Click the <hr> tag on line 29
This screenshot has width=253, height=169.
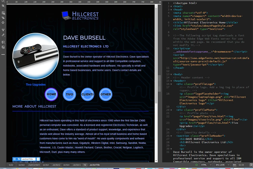pyautogui.click(x=182, y=145)
